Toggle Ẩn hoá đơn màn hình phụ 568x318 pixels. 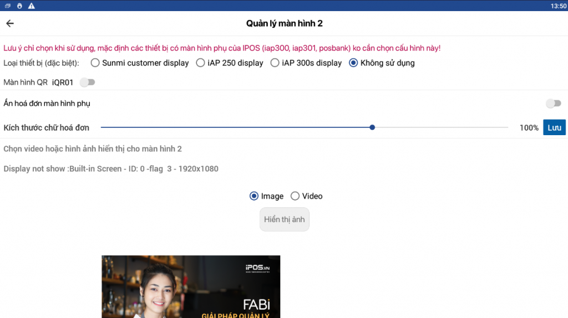click(x=553, y=104)
